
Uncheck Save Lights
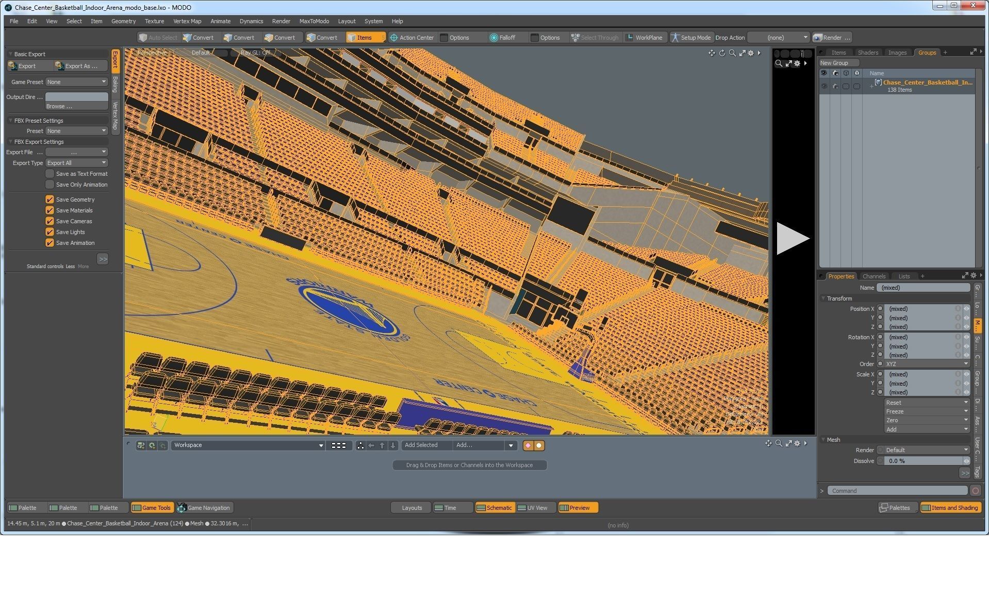click(x=50, y=232)
